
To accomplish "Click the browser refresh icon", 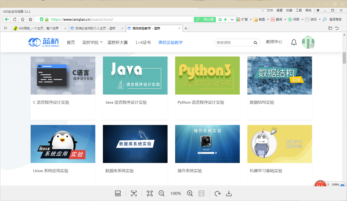I will coord(15,20).
